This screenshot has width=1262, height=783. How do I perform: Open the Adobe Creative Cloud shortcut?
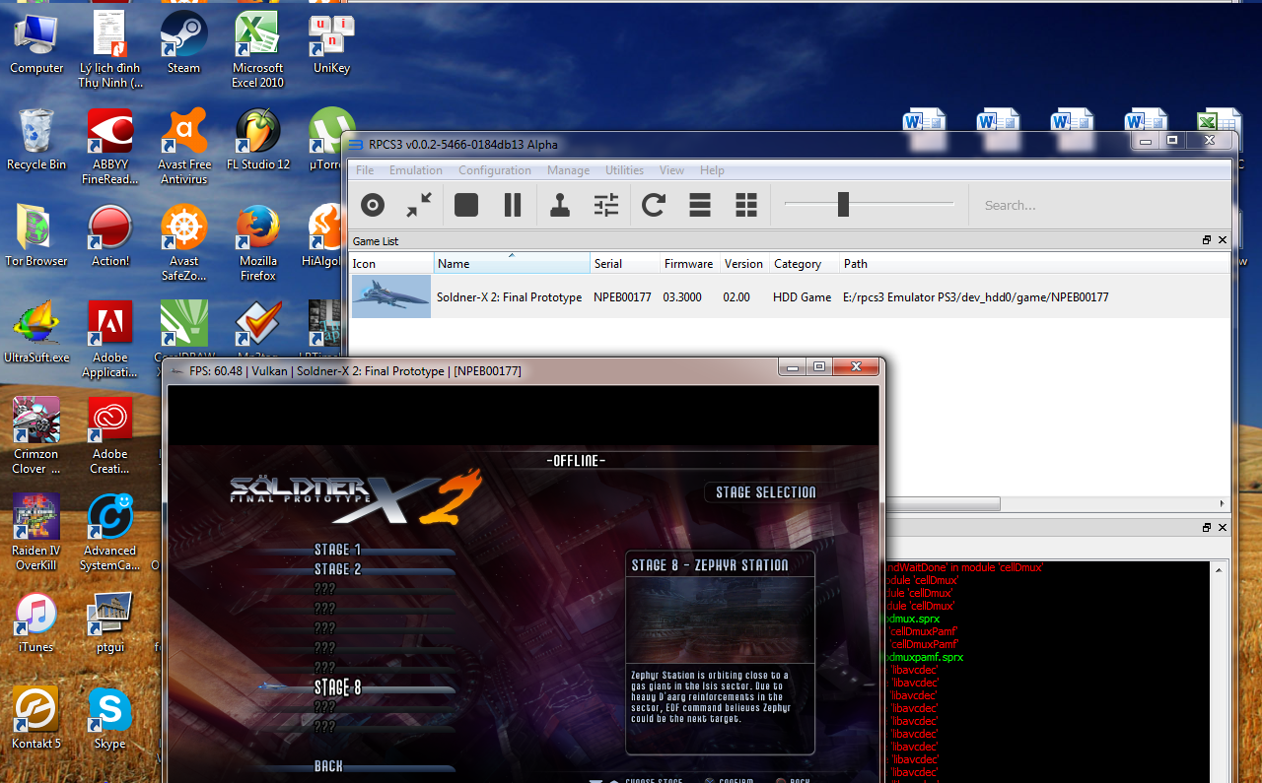tap(110, 435)
